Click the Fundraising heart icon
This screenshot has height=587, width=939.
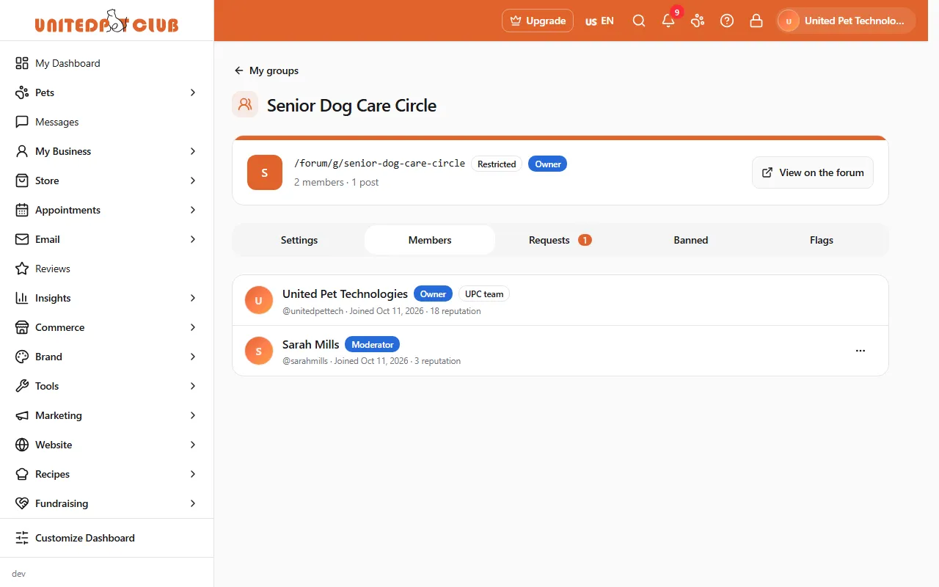point(22,503)
